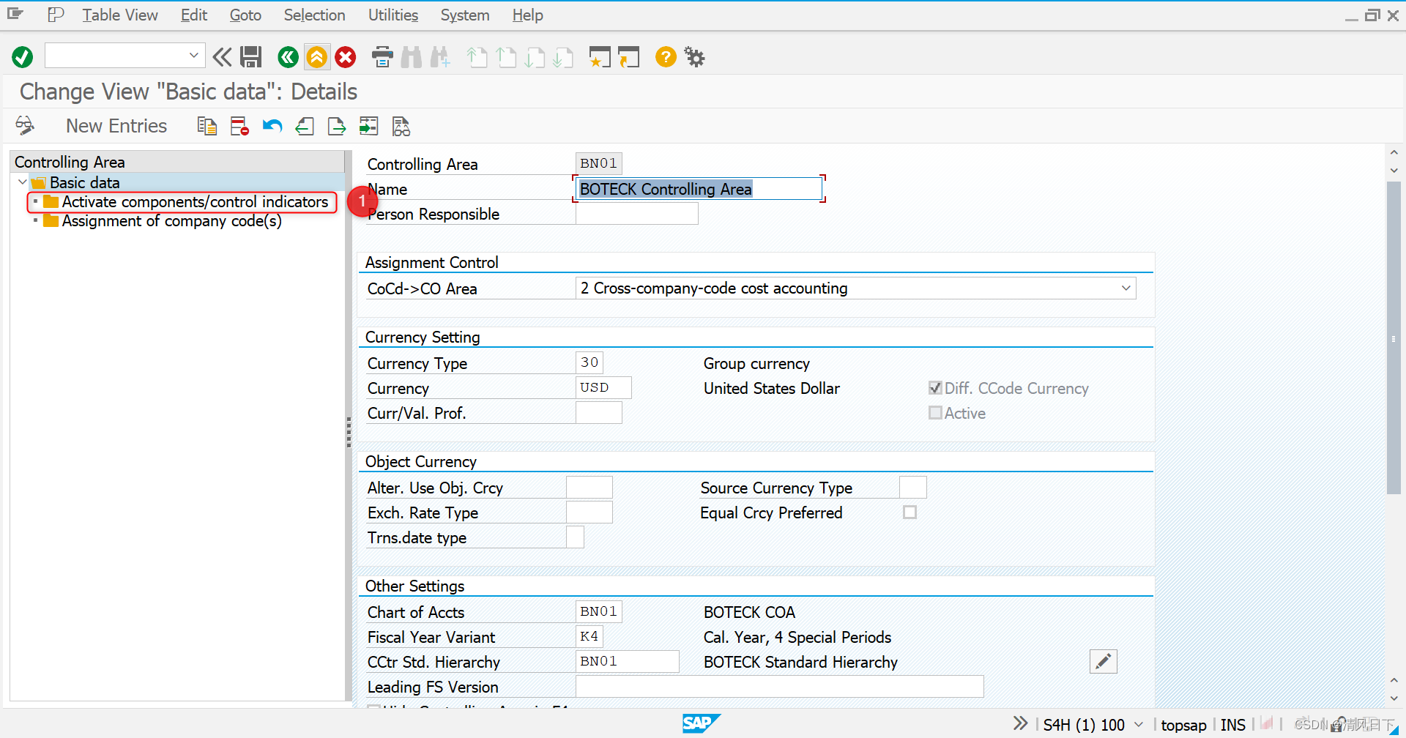The image size is (1406, 738).
Task: Click the Previous Page icon
Action: (x=506, y=57)
